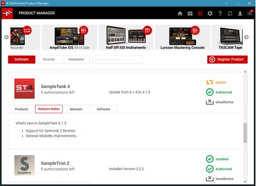Click Unauthorize text for SampleTank 4
Screen dimensions: 256x186
pyautogui.click(x=224, y=102)
